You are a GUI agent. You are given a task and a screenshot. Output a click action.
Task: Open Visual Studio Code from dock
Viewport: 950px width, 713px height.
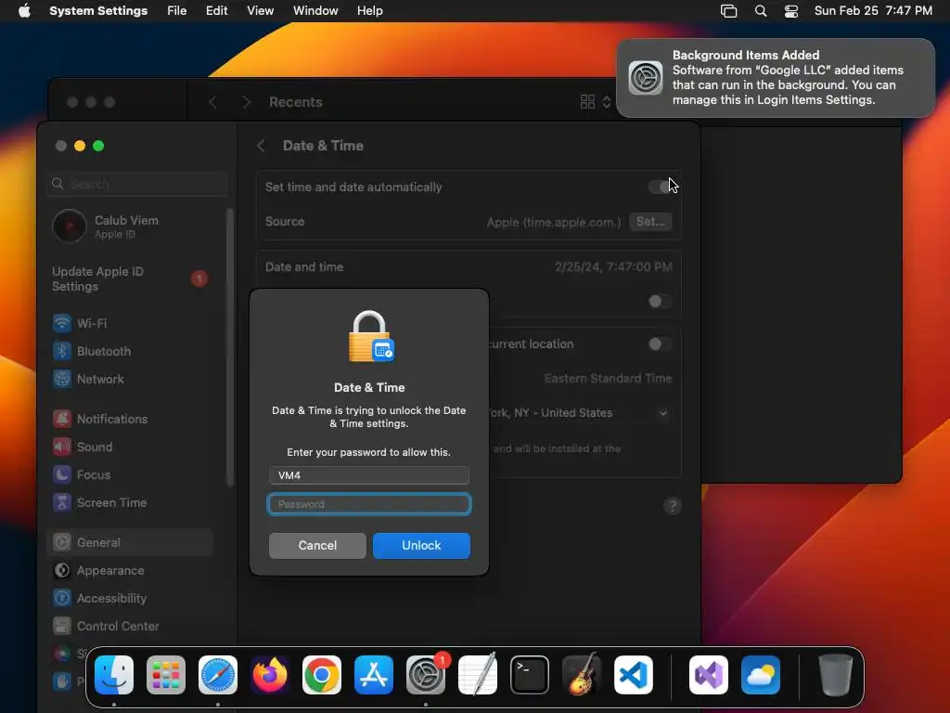[x=633, y=675]
